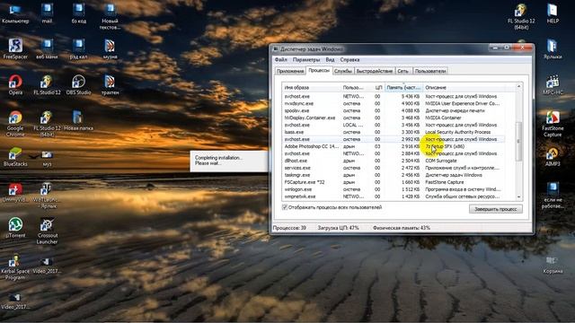Launch FreeSpacer from the desktop
Viewport: 575px width, 323px height.
[15, 49]
